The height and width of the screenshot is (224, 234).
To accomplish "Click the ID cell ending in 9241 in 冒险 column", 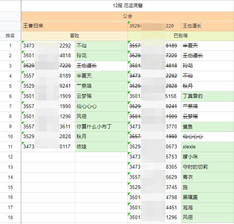I will pos(48,86).
